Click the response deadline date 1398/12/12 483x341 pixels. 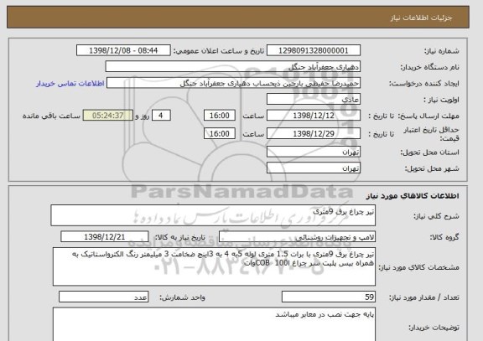(x=314, y=116)
